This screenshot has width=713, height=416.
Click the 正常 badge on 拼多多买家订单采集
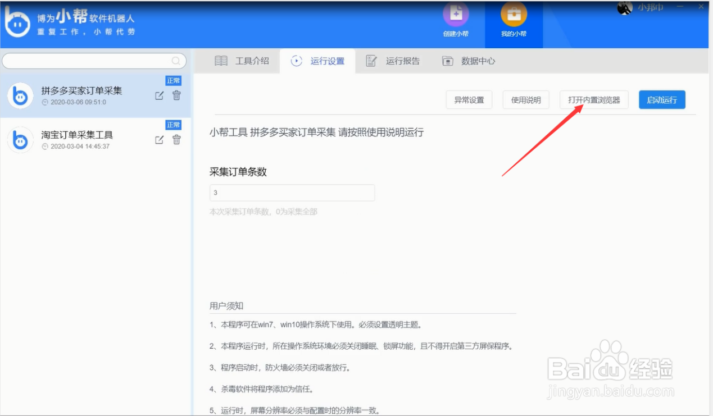coord(174,81)
